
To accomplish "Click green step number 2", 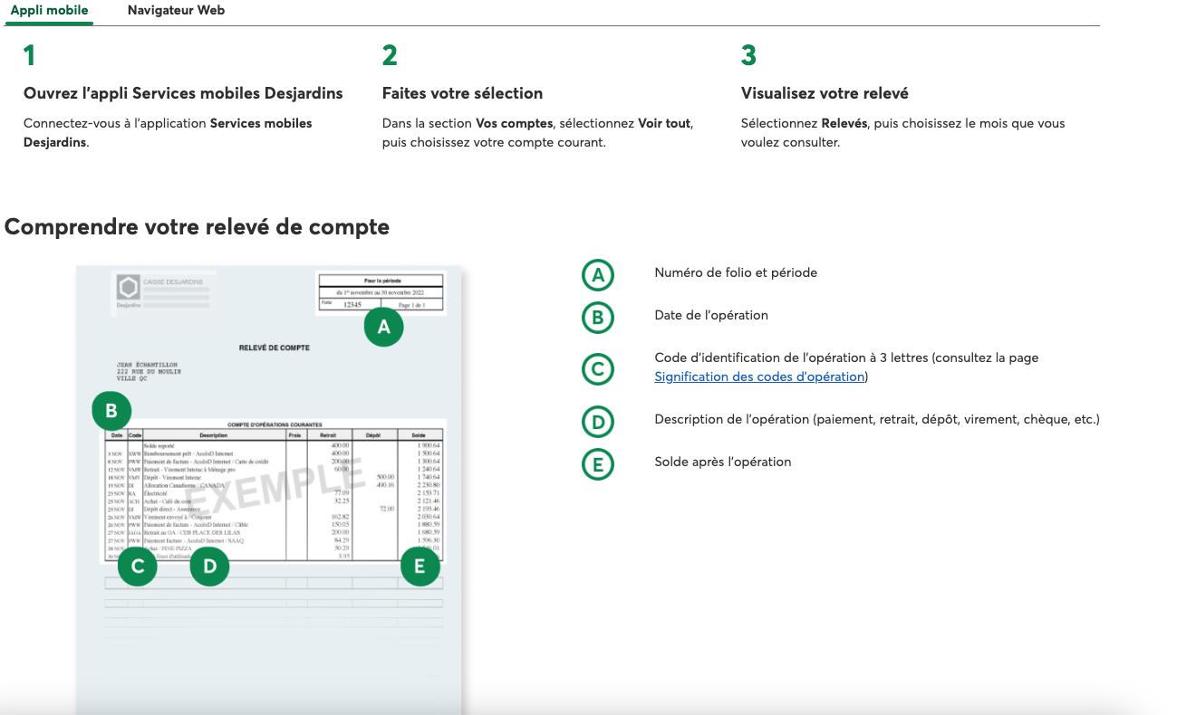I will pyautogui.click(x=390, y=56).
